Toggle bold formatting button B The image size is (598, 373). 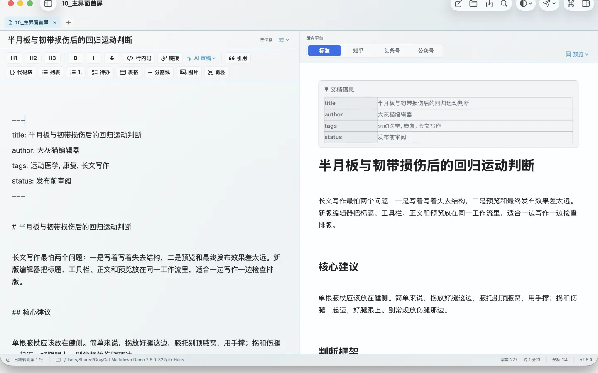click(76, 58)
